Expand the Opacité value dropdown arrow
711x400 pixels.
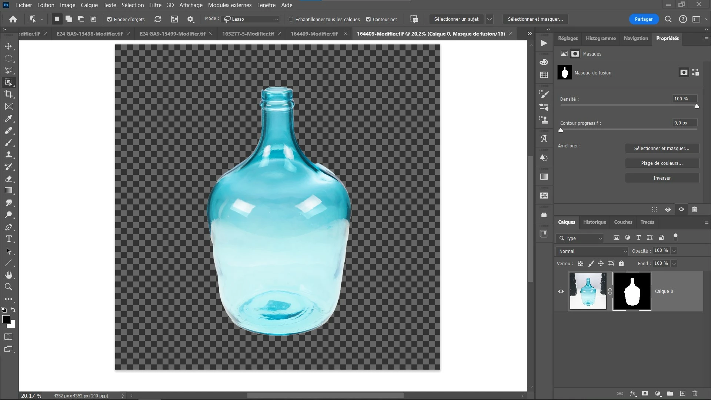674,251
